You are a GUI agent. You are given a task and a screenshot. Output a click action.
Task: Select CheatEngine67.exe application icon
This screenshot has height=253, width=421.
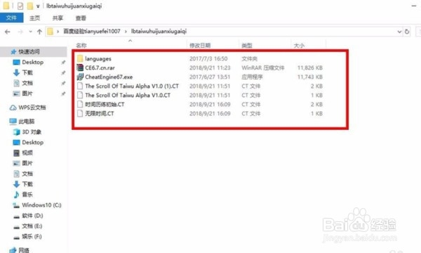click(x=80, y=77)
